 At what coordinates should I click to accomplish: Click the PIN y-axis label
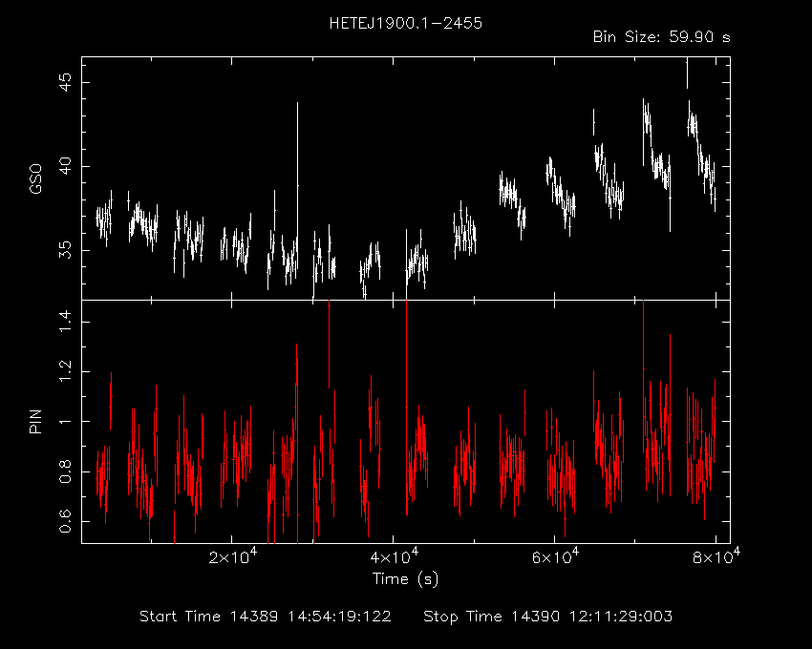(35, 422)
